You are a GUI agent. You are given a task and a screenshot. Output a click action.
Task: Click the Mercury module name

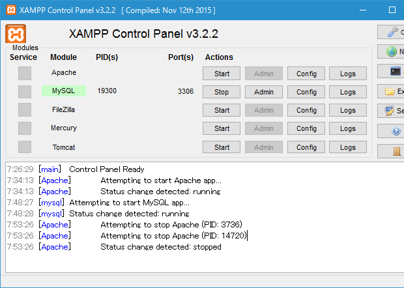[64, 128]
